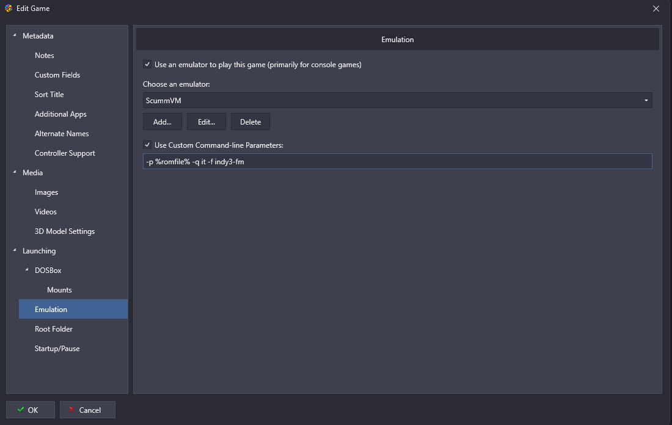Screen dimensions: 672x425
Task: Open Controller Support settings
Action: click(65, 153)
